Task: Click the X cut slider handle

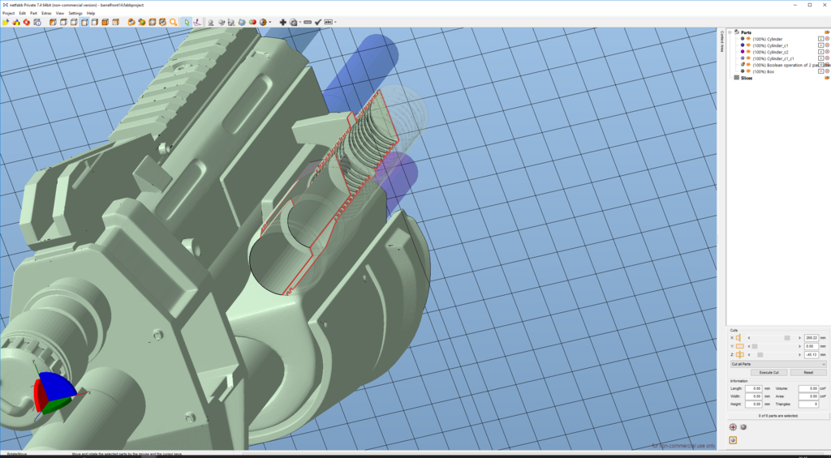Action: coord(787,338)
